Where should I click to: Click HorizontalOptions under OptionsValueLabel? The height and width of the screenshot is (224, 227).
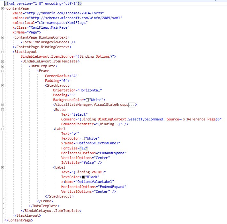coord(94,187)
